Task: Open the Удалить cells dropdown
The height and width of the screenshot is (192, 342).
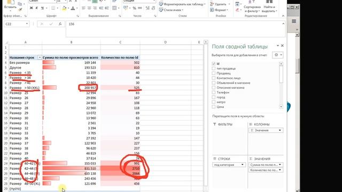Action: (220, 4)
